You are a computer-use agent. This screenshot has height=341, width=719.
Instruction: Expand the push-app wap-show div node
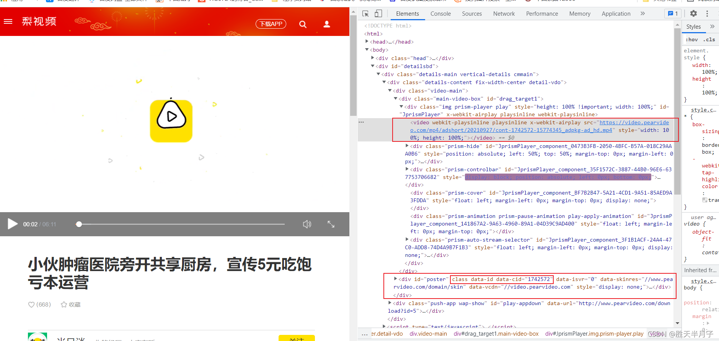pyautogui.click(x=390, y=303)
